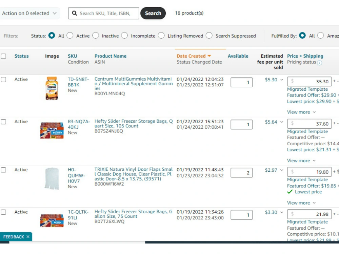Select the Hefty Quart Size row checkbox
The image size is (339, 254).
point(3,122)
